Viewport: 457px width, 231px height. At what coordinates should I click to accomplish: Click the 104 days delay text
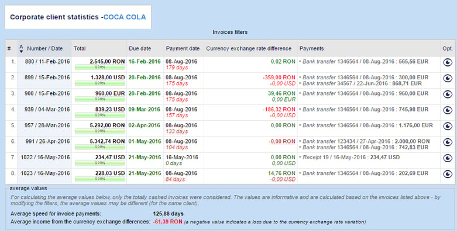tap(177, 148)
